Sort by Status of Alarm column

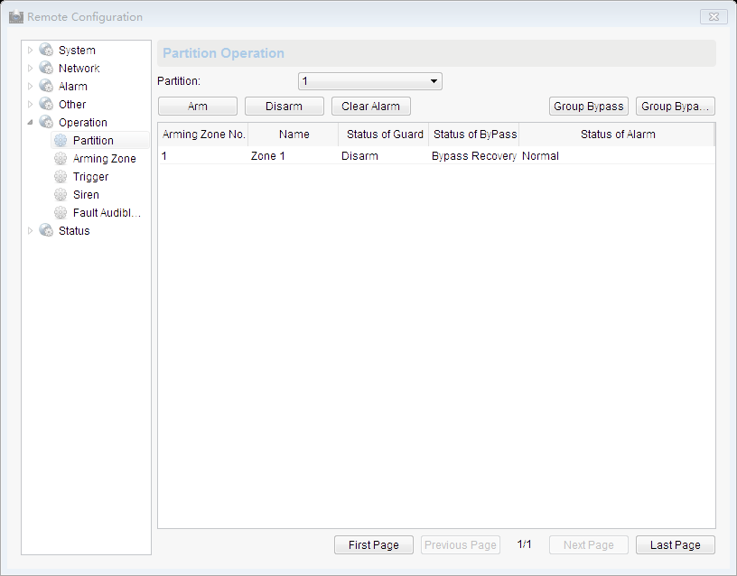[617, 135]
